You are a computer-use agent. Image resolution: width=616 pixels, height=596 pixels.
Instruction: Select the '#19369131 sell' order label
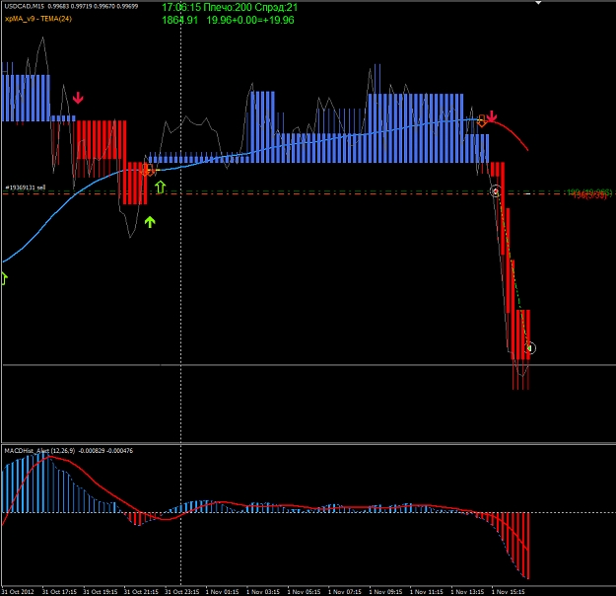coord(26,187)
